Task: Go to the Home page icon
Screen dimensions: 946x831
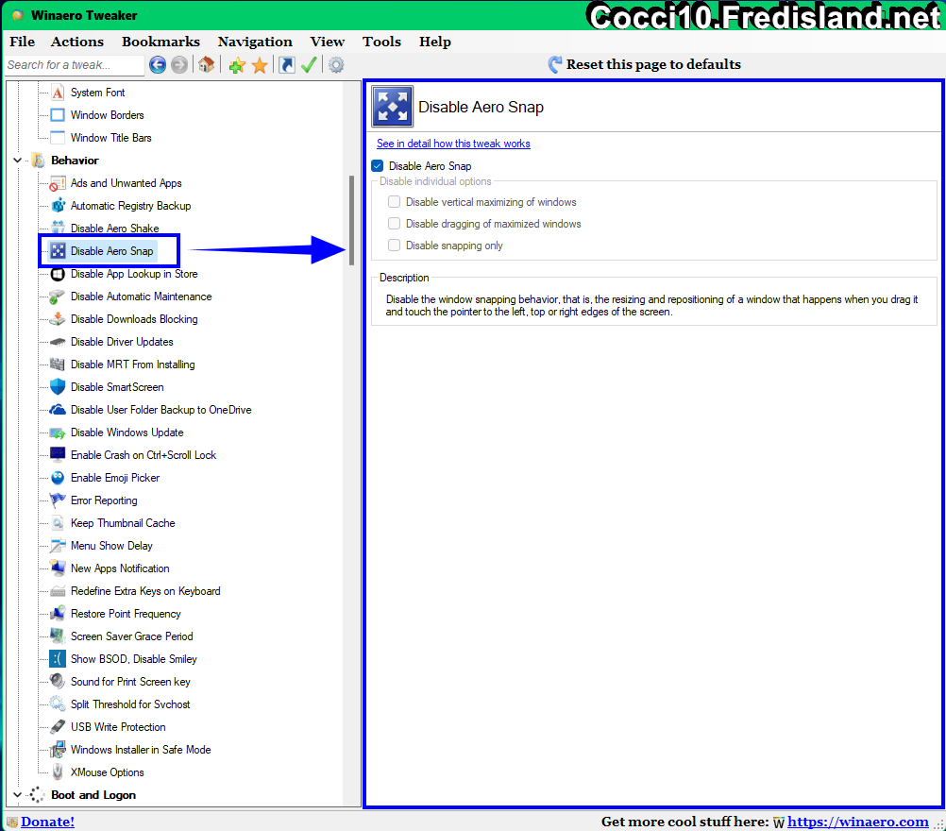Action: point(207,64)
